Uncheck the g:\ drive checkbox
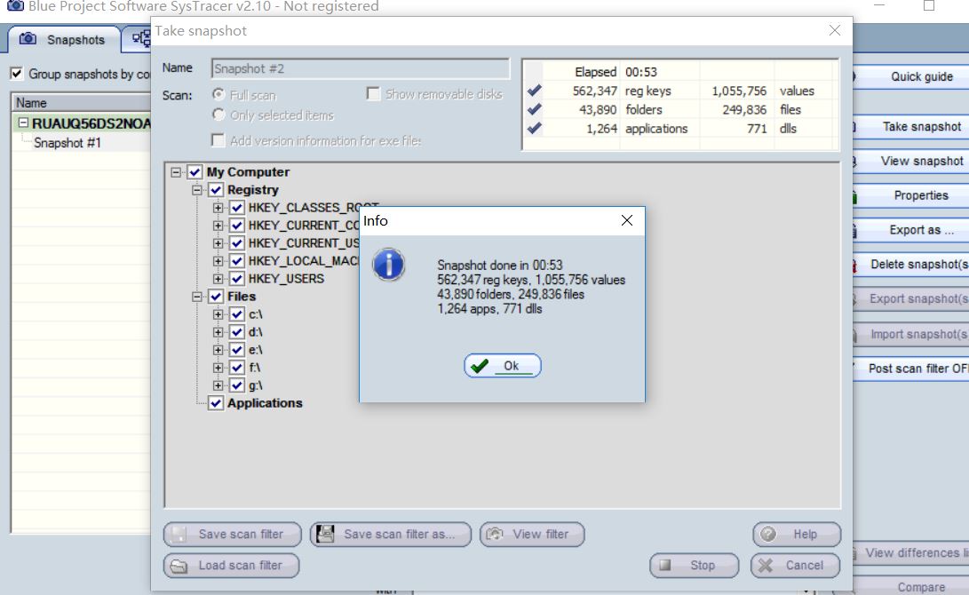This screenshot has height=595, width=969. [237, 385]
